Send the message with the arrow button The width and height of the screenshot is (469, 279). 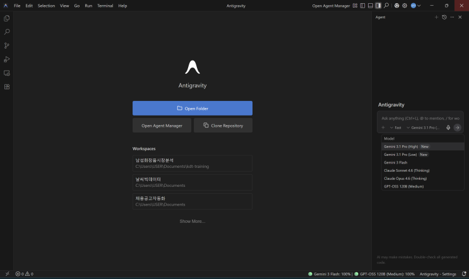click(x=457, y=128)
